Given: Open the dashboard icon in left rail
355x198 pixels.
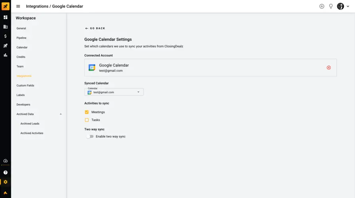Looking at the screenshot, I should tap(6, 17).
